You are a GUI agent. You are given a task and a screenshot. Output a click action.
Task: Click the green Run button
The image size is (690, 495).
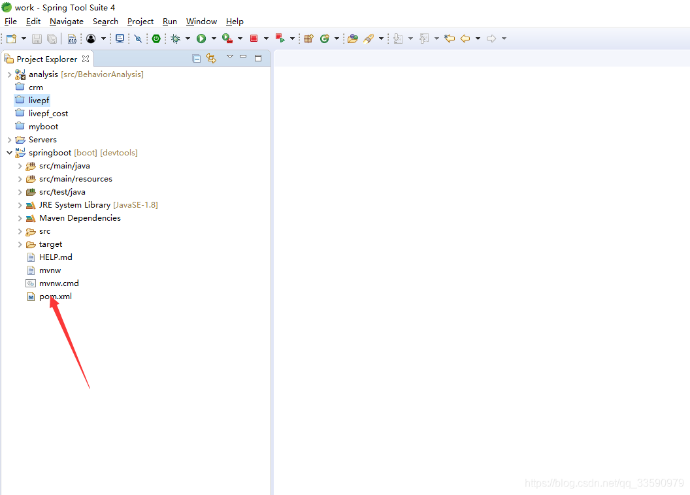pyautogui.click(x=201, y=39)
